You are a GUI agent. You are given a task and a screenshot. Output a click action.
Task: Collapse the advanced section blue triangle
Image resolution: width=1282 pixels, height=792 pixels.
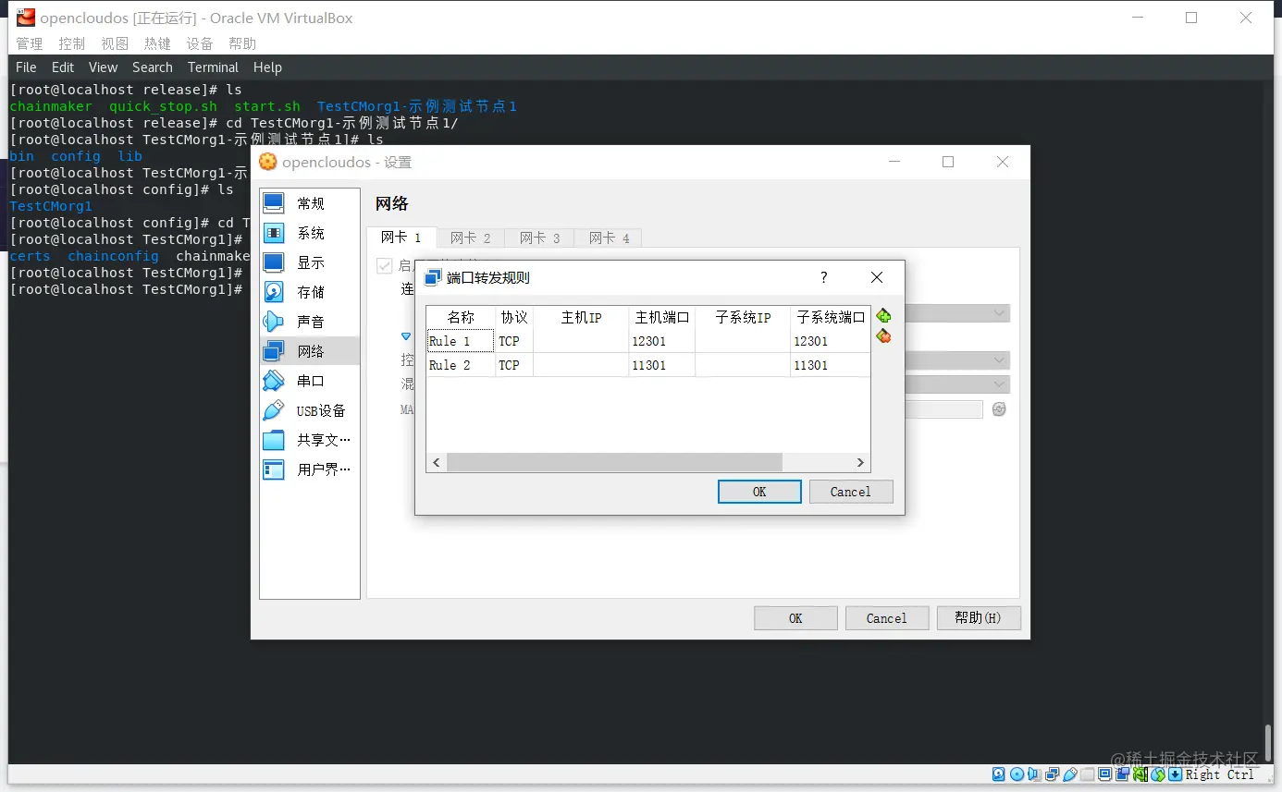[406, 336]
